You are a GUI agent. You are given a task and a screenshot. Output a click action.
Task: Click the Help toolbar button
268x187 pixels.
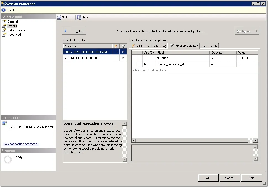tap(82, 17)
